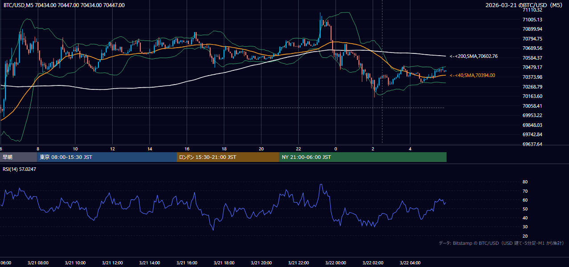Click price axis value 69848.03
The image size is (569, 267).
(x=532, y=125)
